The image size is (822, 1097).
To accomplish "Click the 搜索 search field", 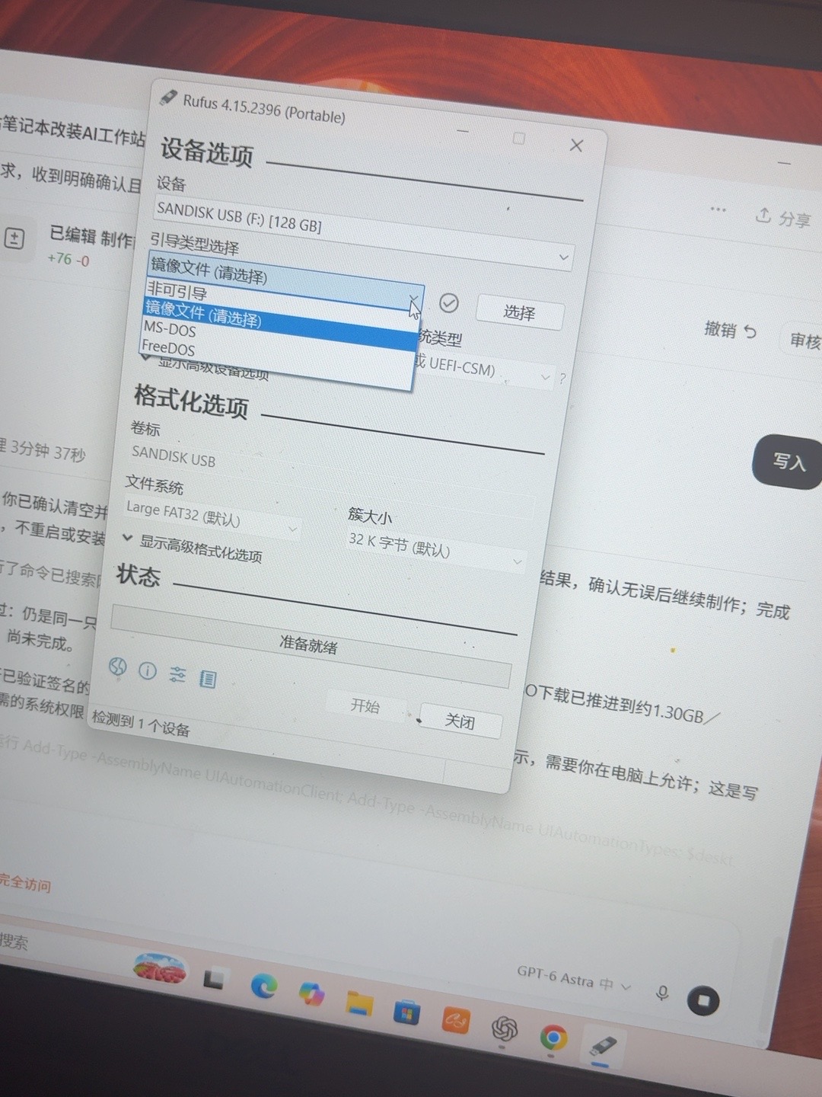I will pos(14,942).
